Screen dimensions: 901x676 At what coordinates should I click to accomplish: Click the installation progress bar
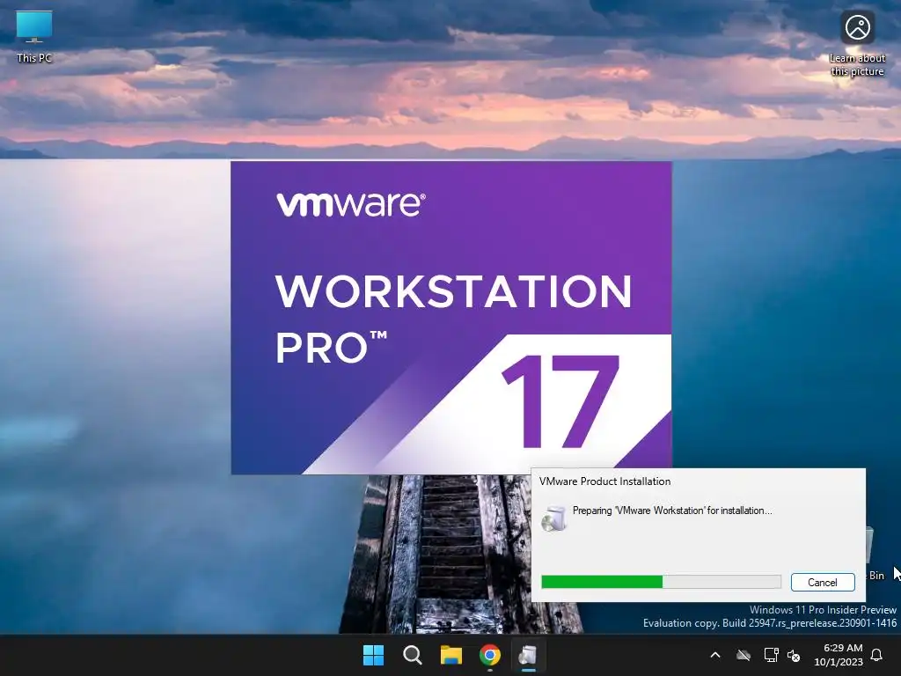point(661,582)
